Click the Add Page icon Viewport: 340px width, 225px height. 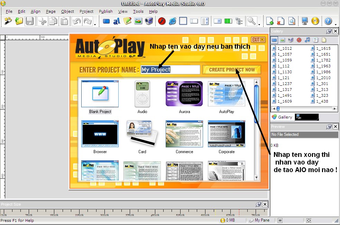[270, 21]
